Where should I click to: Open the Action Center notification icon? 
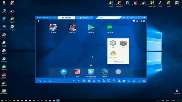coord(179,101)
